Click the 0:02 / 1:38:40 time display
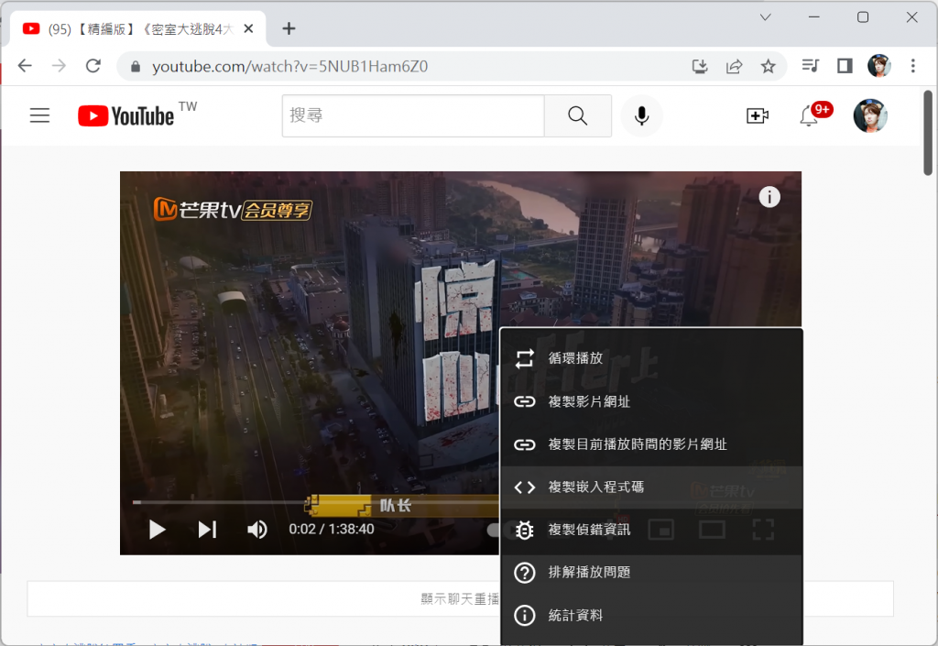 pos(332,530)
